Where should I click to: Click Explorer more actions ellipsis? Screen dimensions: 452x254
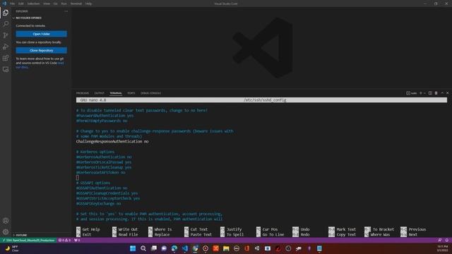click(x=66, y=11)
